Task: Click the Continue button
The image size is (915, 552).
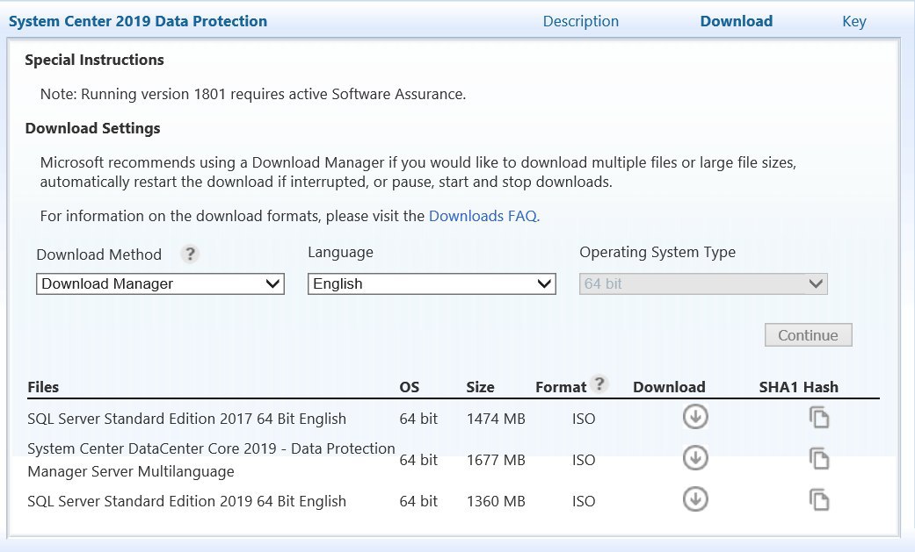Action: [809, 335]
